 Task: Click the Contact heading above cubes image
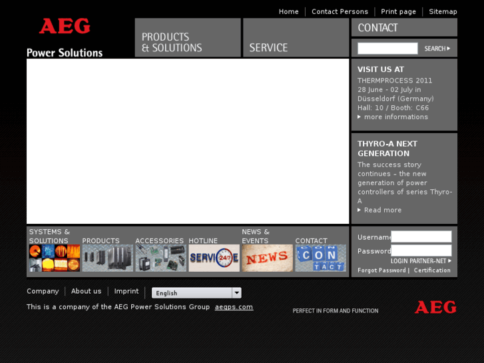[311, 240]
